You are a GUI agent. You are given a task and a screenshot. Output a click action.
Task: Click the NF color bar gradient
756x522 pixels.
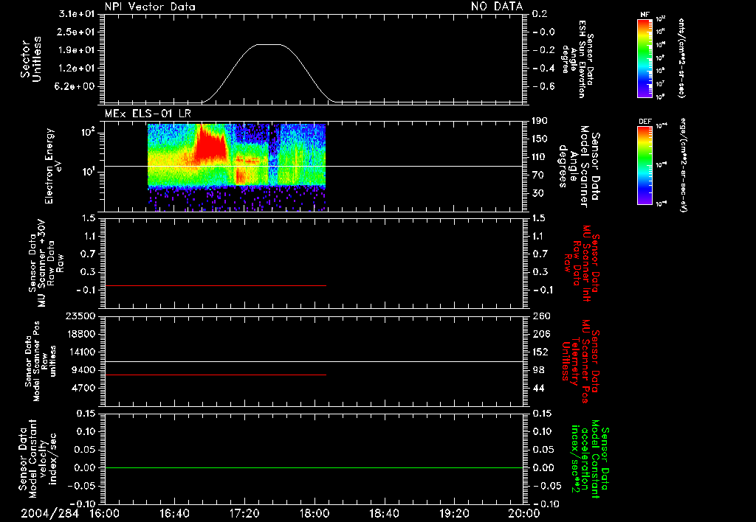tap(645, 58)
